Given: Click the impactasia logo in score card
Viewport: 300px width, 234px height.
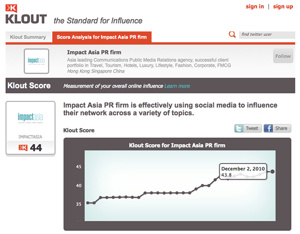Looking at the screenshot, I should 30,118.
